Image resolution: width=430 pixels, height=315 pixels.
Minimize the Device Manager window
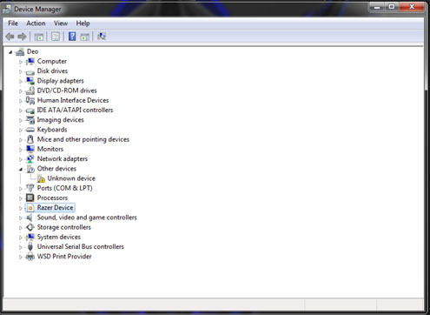[x=377, y=7]
